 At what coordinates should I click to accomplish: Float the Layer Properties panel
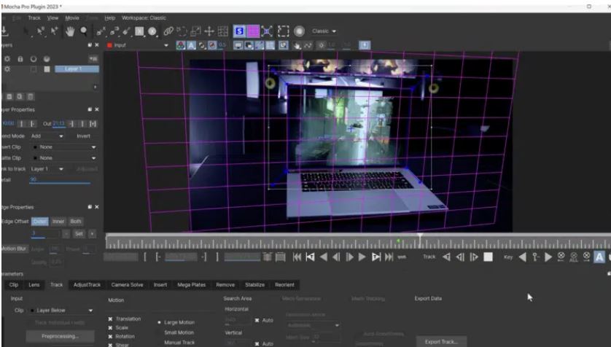pyautogui.click(x=90, y=110)
